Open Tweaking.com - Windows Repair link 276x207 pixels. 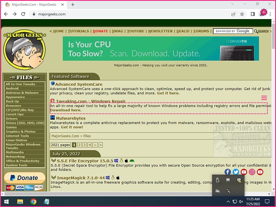(x=90, y=101)
